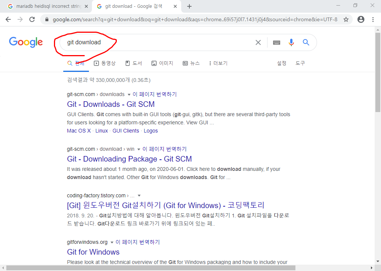Expand the 더보기 menu
381x271 pixels.
click(x=218, y=63)
